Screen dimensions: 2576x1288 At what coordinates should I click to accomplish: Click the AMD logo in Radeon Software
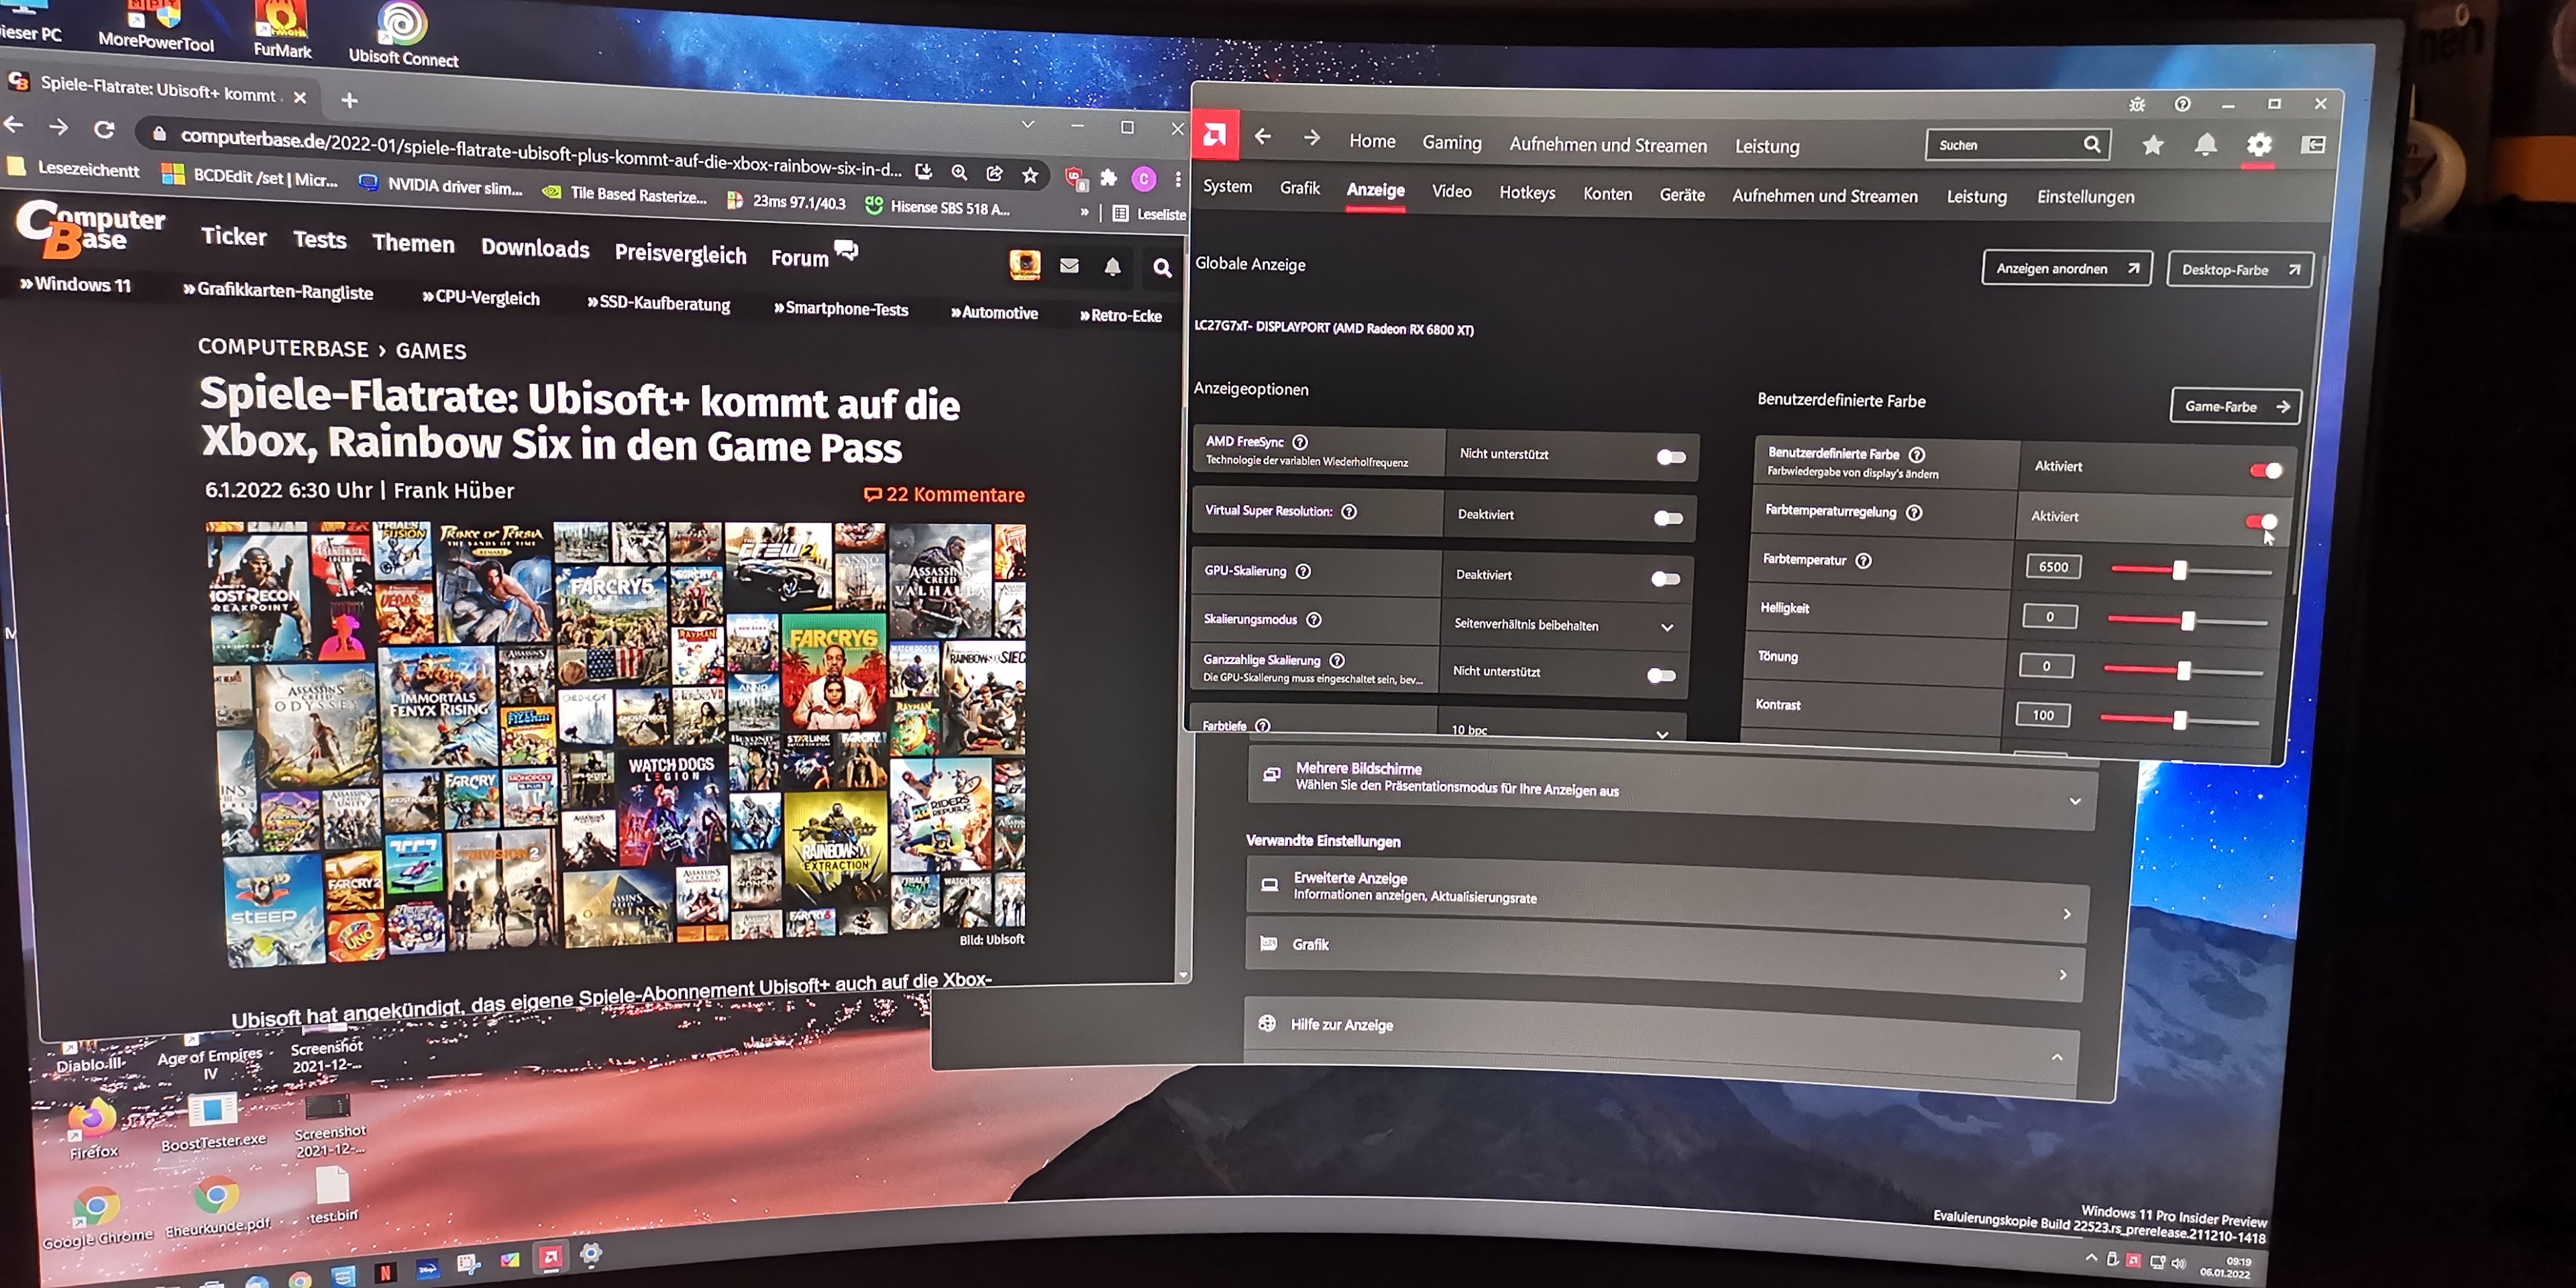tap(1215, 135)
